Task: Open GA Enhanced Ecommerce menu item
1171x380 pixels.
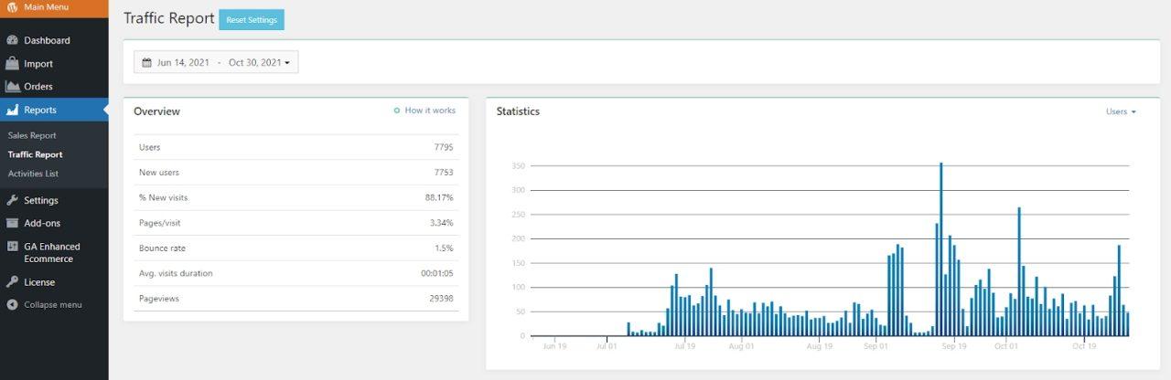Action: click(54, 252)
